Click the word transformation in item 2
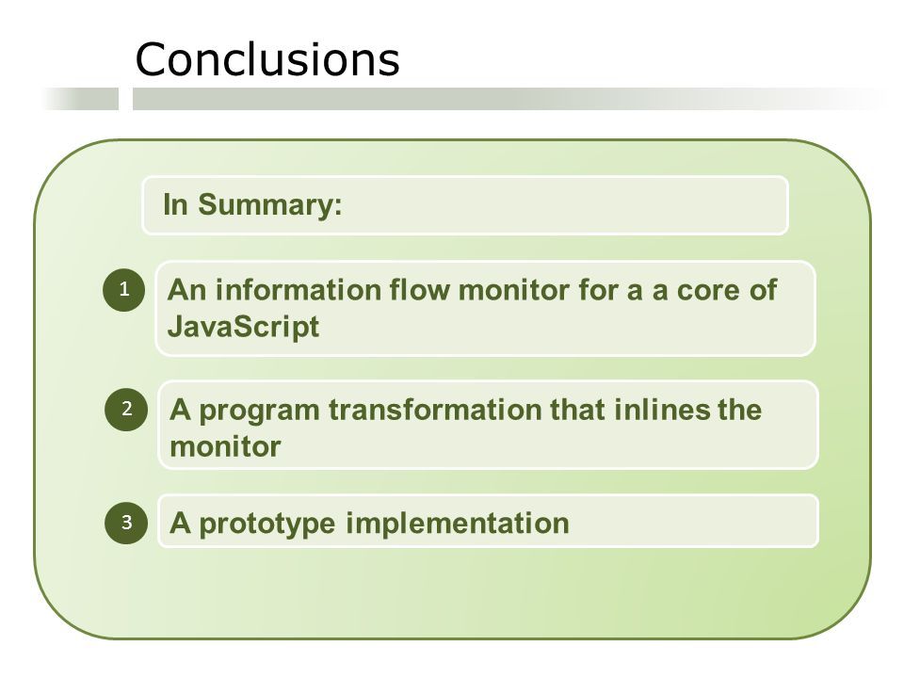Image resolution: width=904 pixels, height=678 pixels. pyautogui.click(x=435, y=410)
